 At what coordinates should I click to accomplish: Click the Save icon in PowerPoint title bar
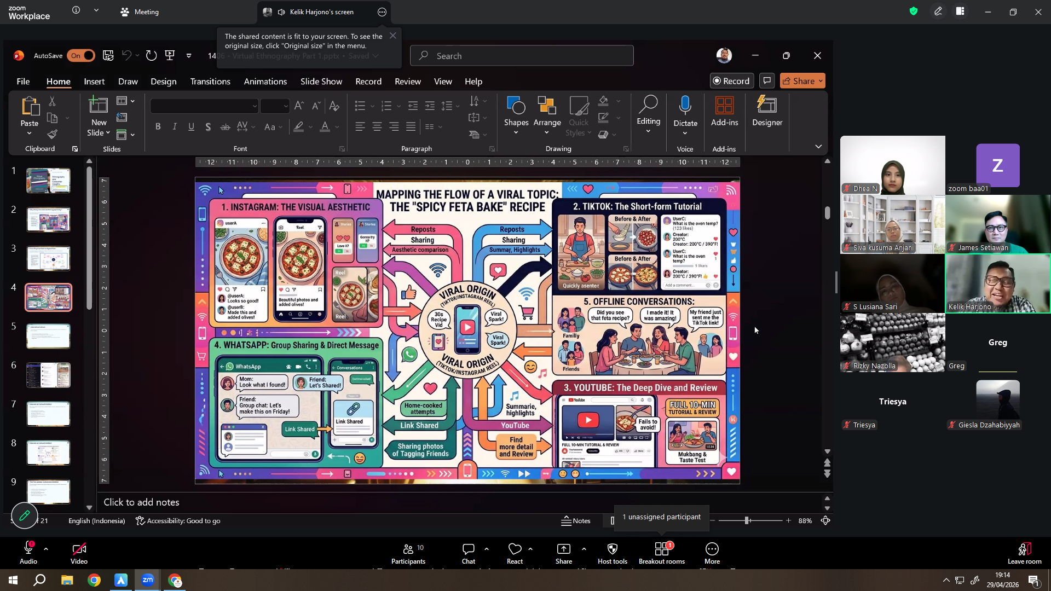click(108, 55)
